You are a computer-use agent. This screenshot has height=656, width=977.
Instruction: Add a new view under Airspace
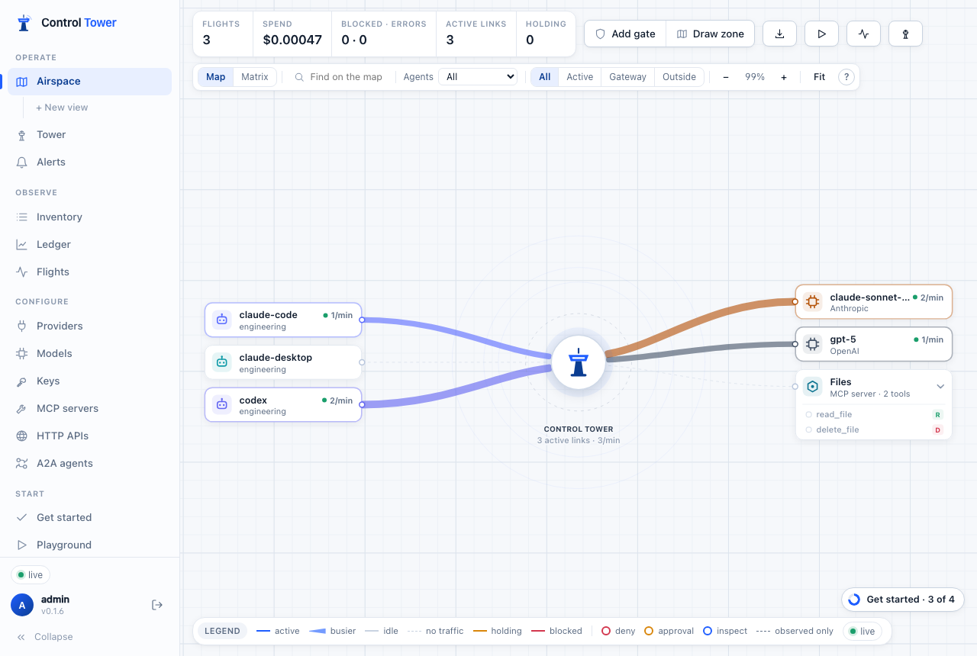click(x=62, y=108)
